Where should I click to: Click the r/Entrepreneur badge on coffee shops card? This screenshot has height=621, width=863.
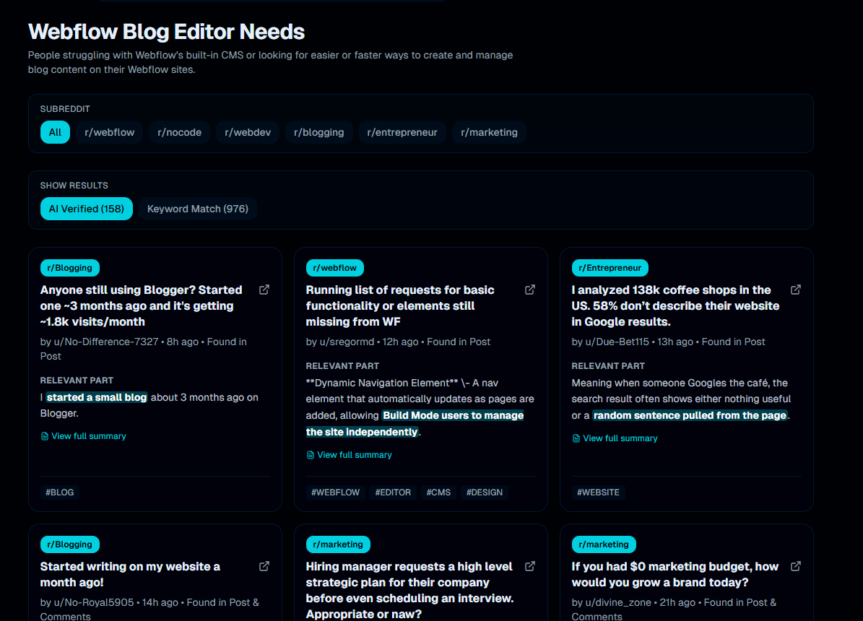pyautogui.click(x=610, y=268)
